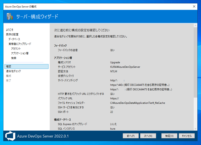The image size is (201, 145).
Task: Click the 仮想ディレクトリ label
Action: click(x=66, y=76)
